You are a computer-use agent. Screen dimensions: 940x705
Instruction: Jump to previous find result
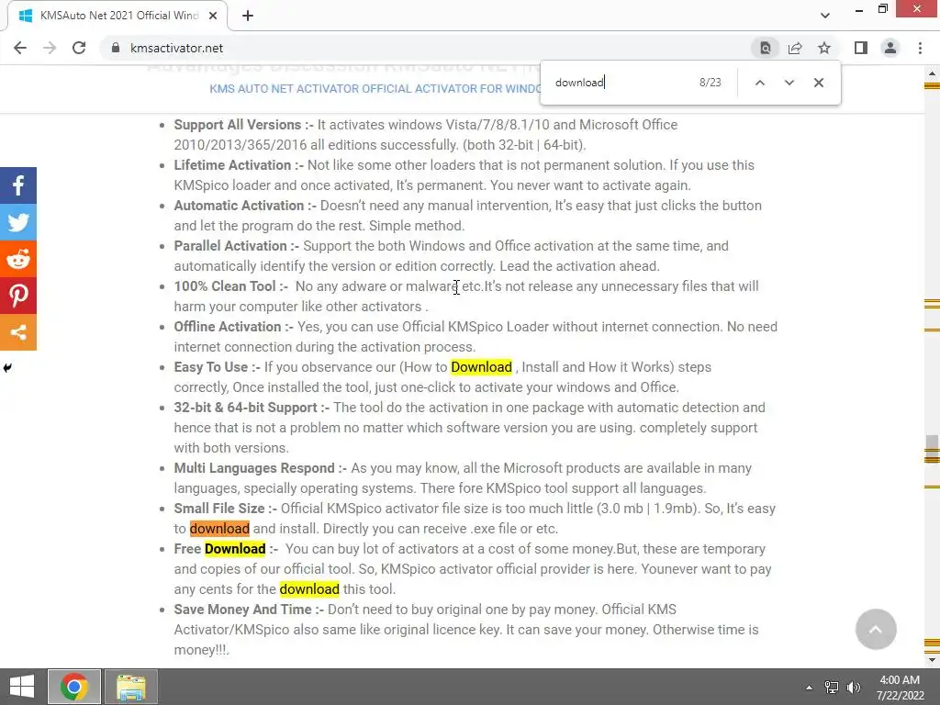759,83
